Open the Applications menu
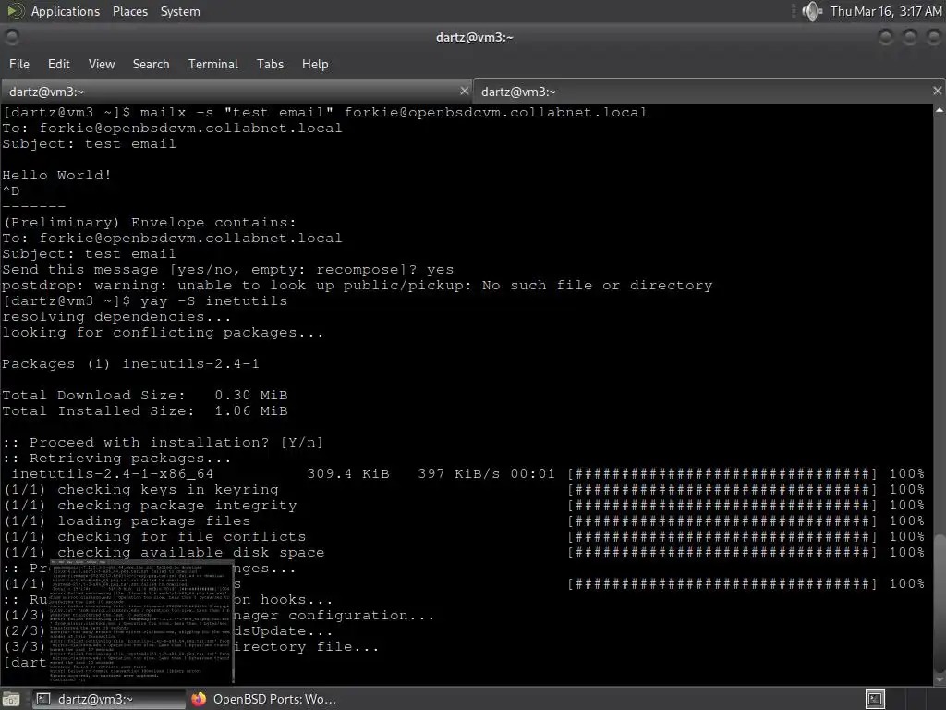The height and width of the screenshot is (710, 946). 66,11
